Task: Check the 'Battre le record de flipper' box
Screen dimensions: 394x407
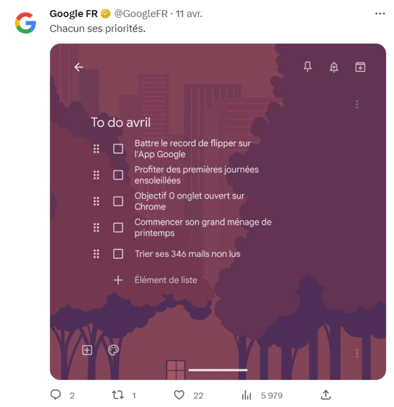Action: [118, 149]
